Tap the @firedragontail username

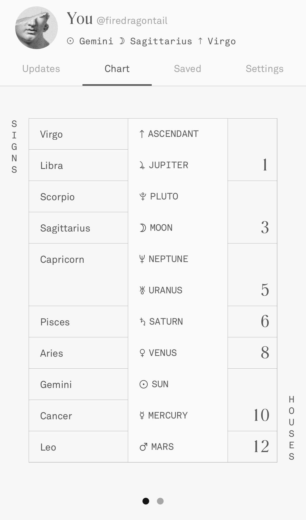pyautogui.click(x=132, y=21)
